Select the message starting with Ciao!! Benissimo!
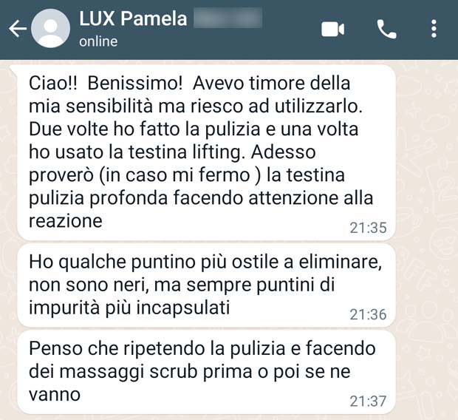Image resolution: width=458 pixels, height=420 pixels. [x=206, y=152]
